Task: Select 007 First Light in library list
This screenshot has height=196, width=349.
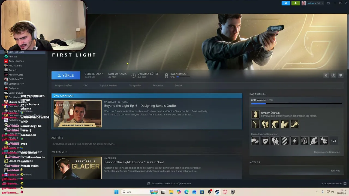Action: click(x=16, y=52)
